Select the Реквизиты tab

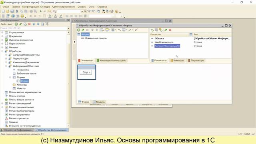tap(159, 60)
